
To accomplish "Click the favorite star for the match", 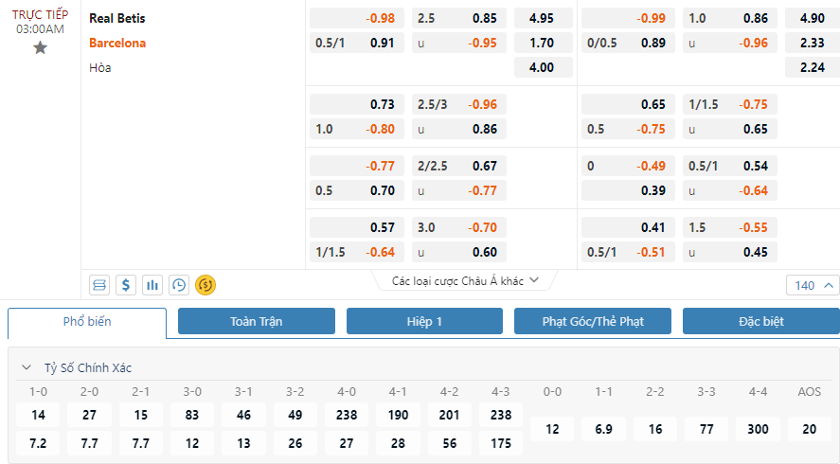I will coord(40,47).
